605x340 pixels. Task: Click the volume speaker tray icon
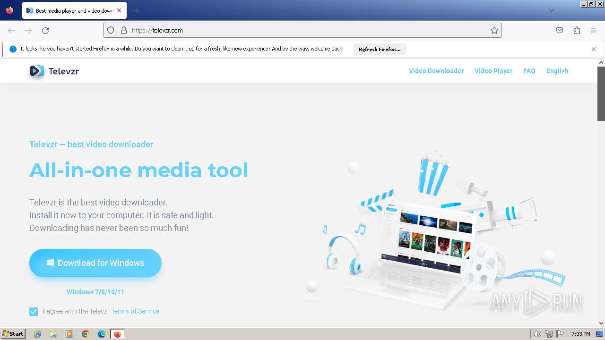537,334
